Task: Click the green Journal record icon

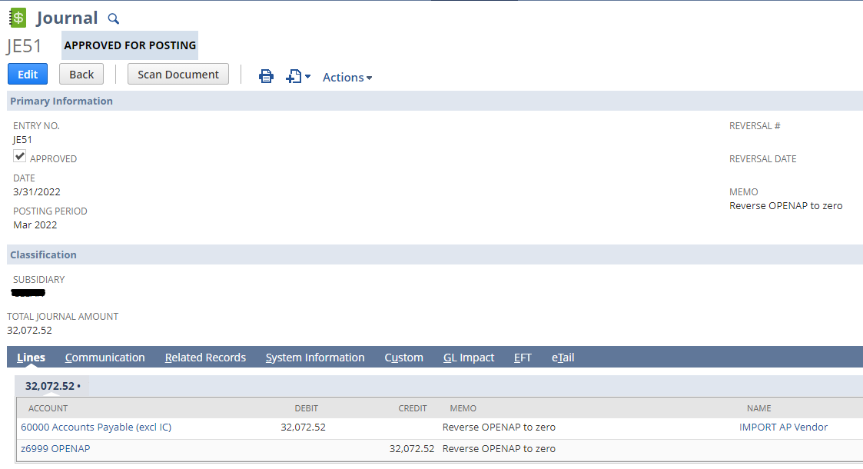Action: pyautogui.click(x=17, y=16)
